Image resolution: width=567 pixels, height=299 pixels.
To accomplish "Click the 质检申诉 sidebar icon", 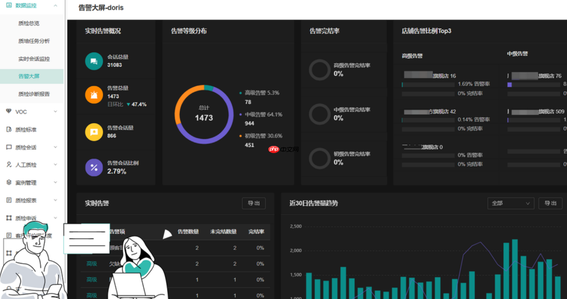I will (x=8, y=218).
